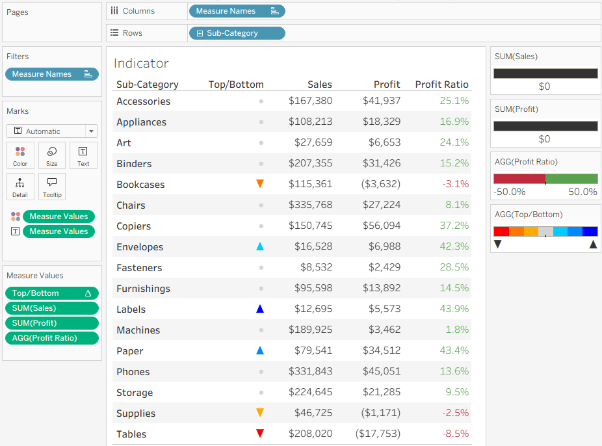Click the red down triangle for Tables
This screenshot has width=602, height=446.
click(x=260, y=434)
